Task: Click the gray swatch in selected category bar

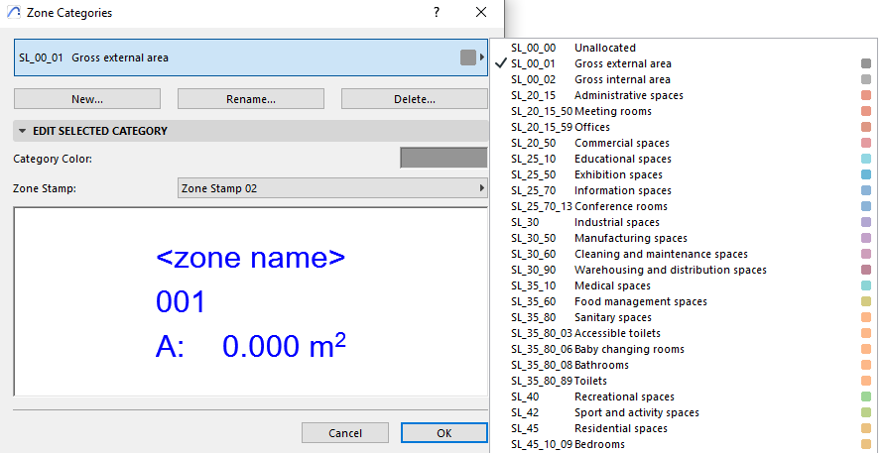Action: tap(468, 57)
